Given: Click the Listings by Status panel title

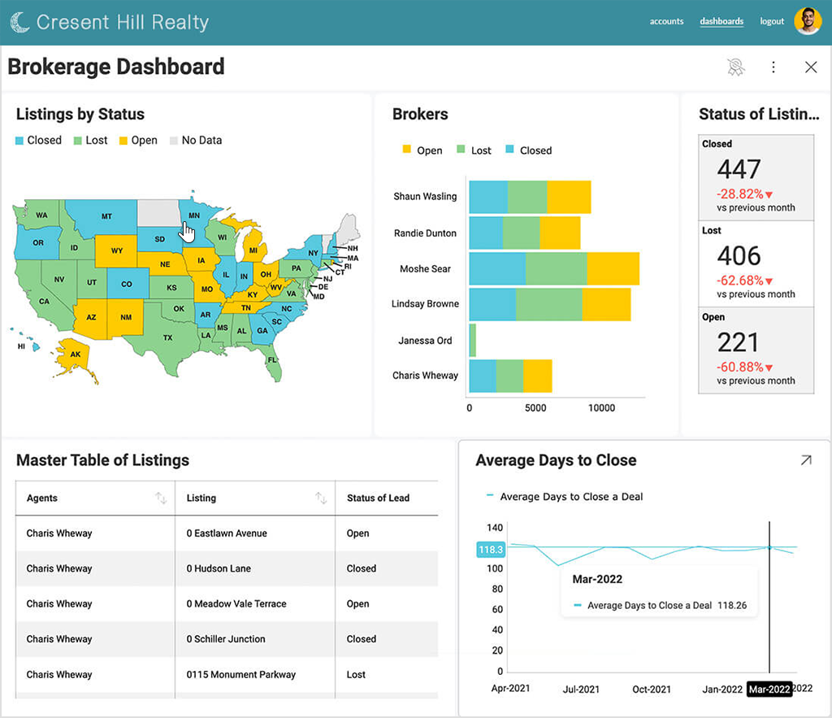Looking at the screenshot, I should pyautogui.click(x=80, y=114).
